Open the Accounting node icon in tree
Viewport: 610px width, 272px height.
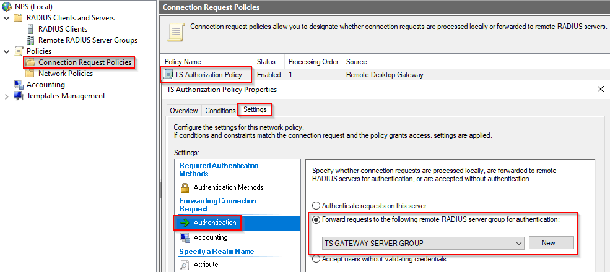19,85
